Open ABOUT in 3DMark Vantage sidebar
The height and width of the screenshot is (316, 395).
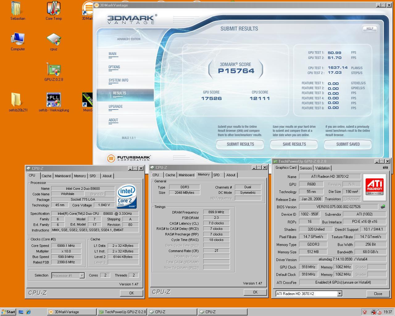113,120
